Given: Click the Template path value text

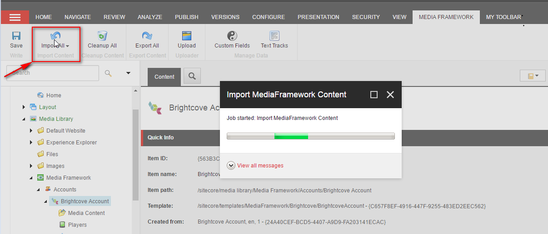Looking at the screenshot, I should (342, 206).
